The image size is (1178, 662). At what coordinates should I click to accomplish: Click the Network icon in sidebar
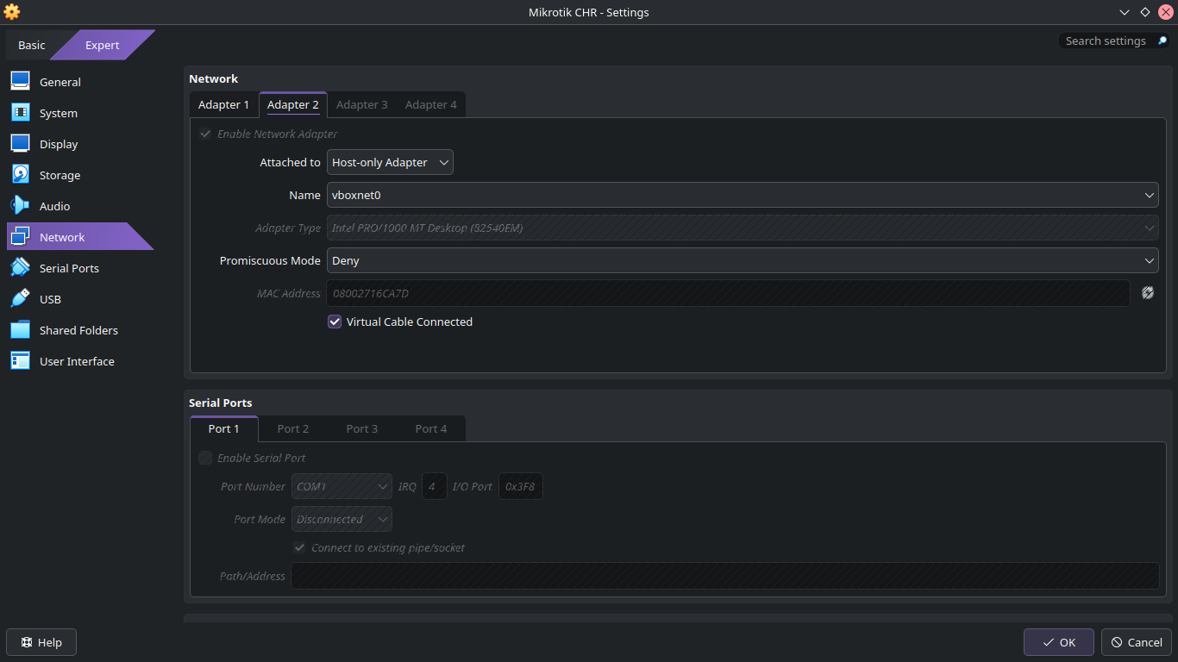point(21,237)
